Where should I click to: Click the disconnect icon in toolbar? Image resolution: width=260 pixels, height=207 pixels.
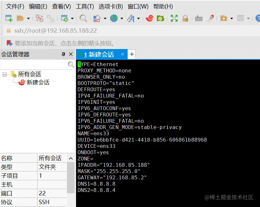coord(39,18)
